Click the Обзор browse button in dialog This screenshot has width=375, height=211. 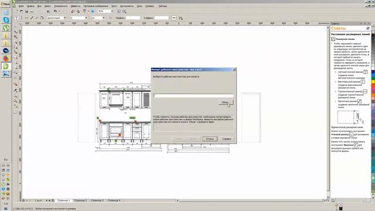pyautogui.click(x=226, y=103)
